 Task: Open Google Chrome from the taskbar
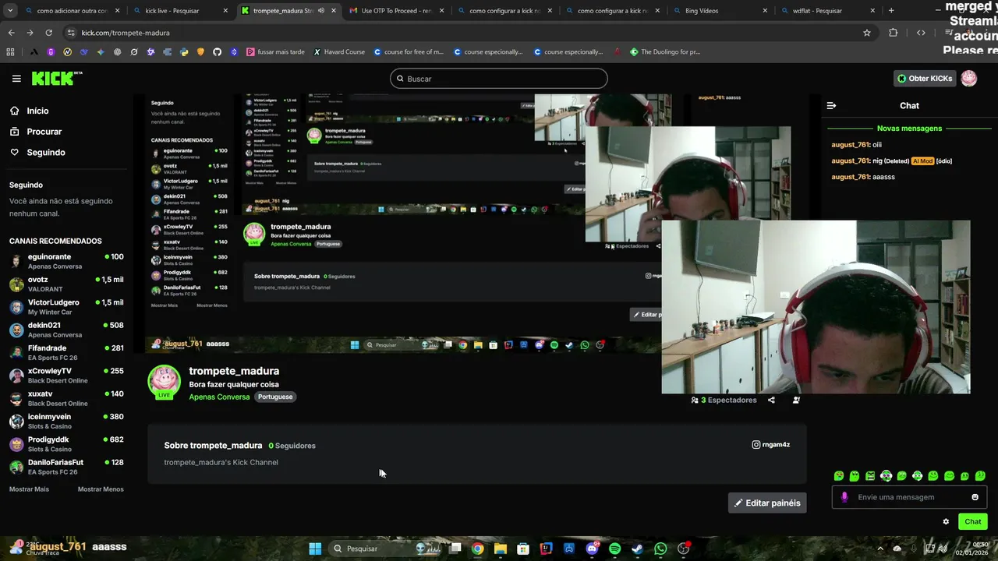pos(477,549)
